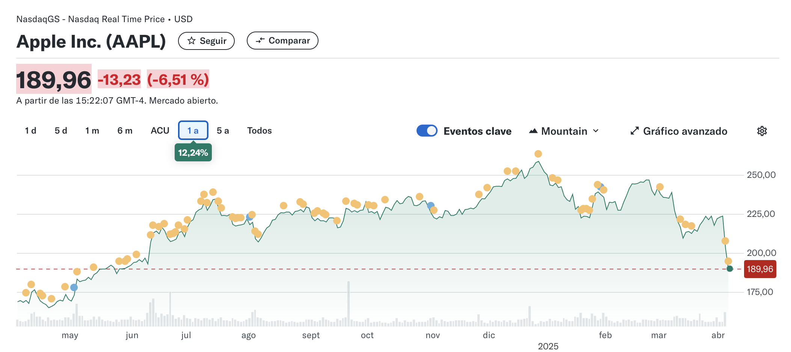Screen dimensions: 791x352
Task: Click the 'oct' month label on x-axis
Action: pos(367,335)
